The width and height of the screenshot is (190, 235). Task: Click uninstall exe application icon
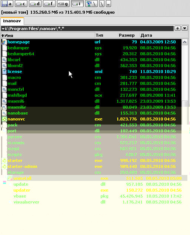[x=10, y=178]
